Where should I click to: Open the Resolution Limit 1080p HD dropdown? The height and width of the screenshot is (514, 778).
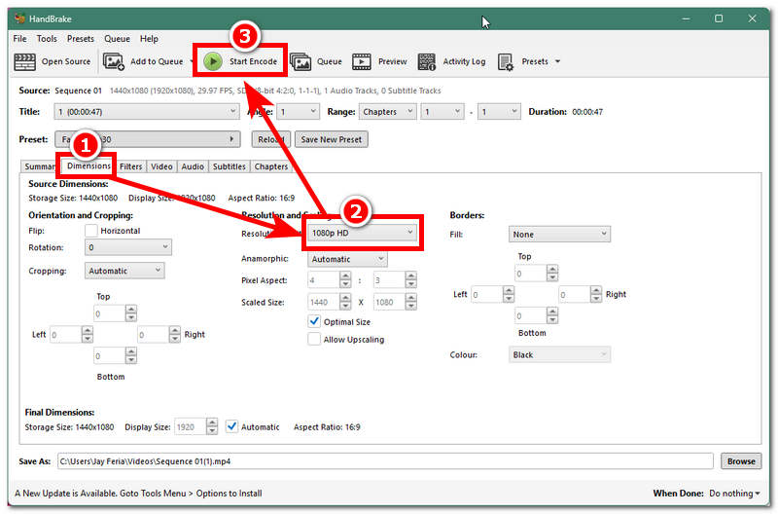pyautogui.click(x=362, y=233)
